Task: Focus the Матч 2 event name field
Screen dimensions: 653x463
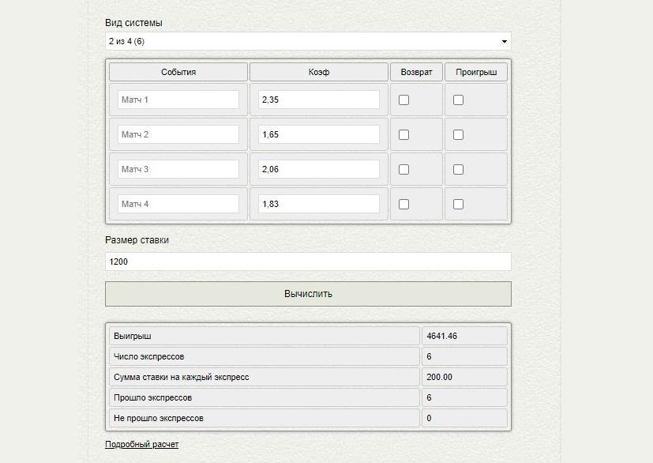Action: click(x=178, y=134)
